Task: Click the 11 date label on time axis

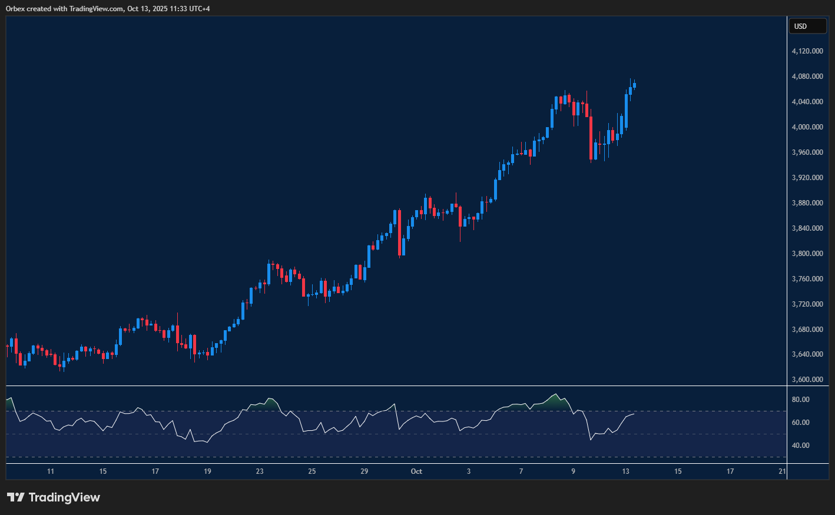Action: pyautogui.click(x=51, y=471)
